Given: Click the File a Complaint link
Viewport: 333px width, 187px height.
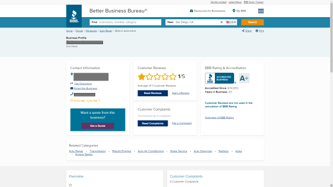Looking at the screenshot, I should (x=182, y=123).
